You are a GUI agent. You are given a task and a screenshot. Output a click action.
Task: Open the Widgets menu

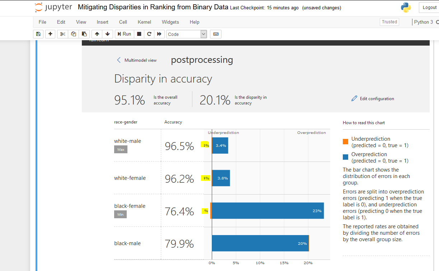tap(170, 22)
